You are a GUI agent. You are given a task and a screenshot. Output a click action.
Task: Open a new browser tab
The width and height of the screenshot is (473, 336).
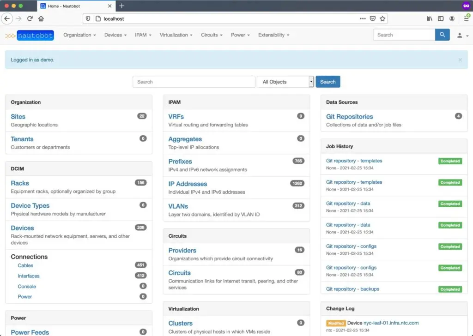121,6
